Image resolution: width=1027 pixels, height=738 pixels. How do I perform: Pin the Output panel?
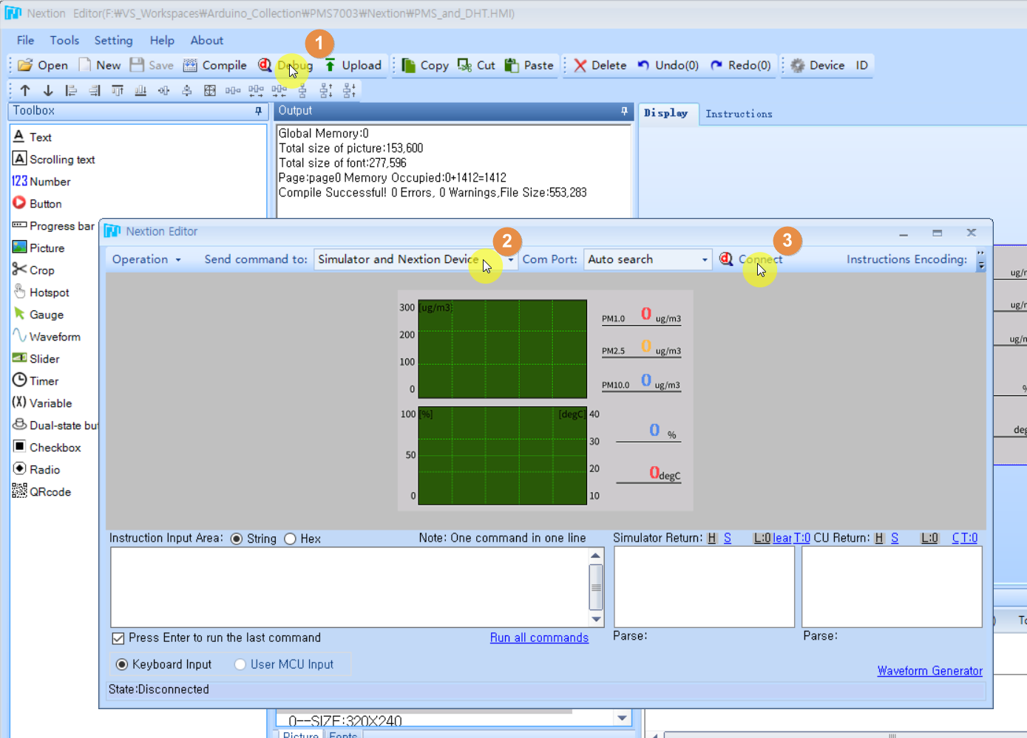point(624,111)
